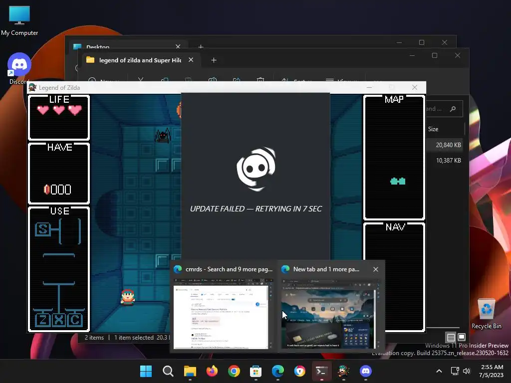This screenshot has width=511, height=383.
Task: Click the teal room marker on the MAP
Action: [398, 182]
